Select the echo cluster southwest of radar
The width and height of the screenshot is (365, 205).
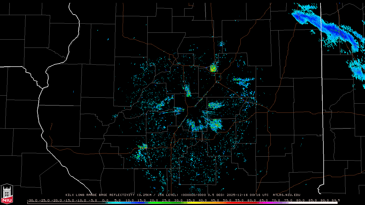coord(141,151)
